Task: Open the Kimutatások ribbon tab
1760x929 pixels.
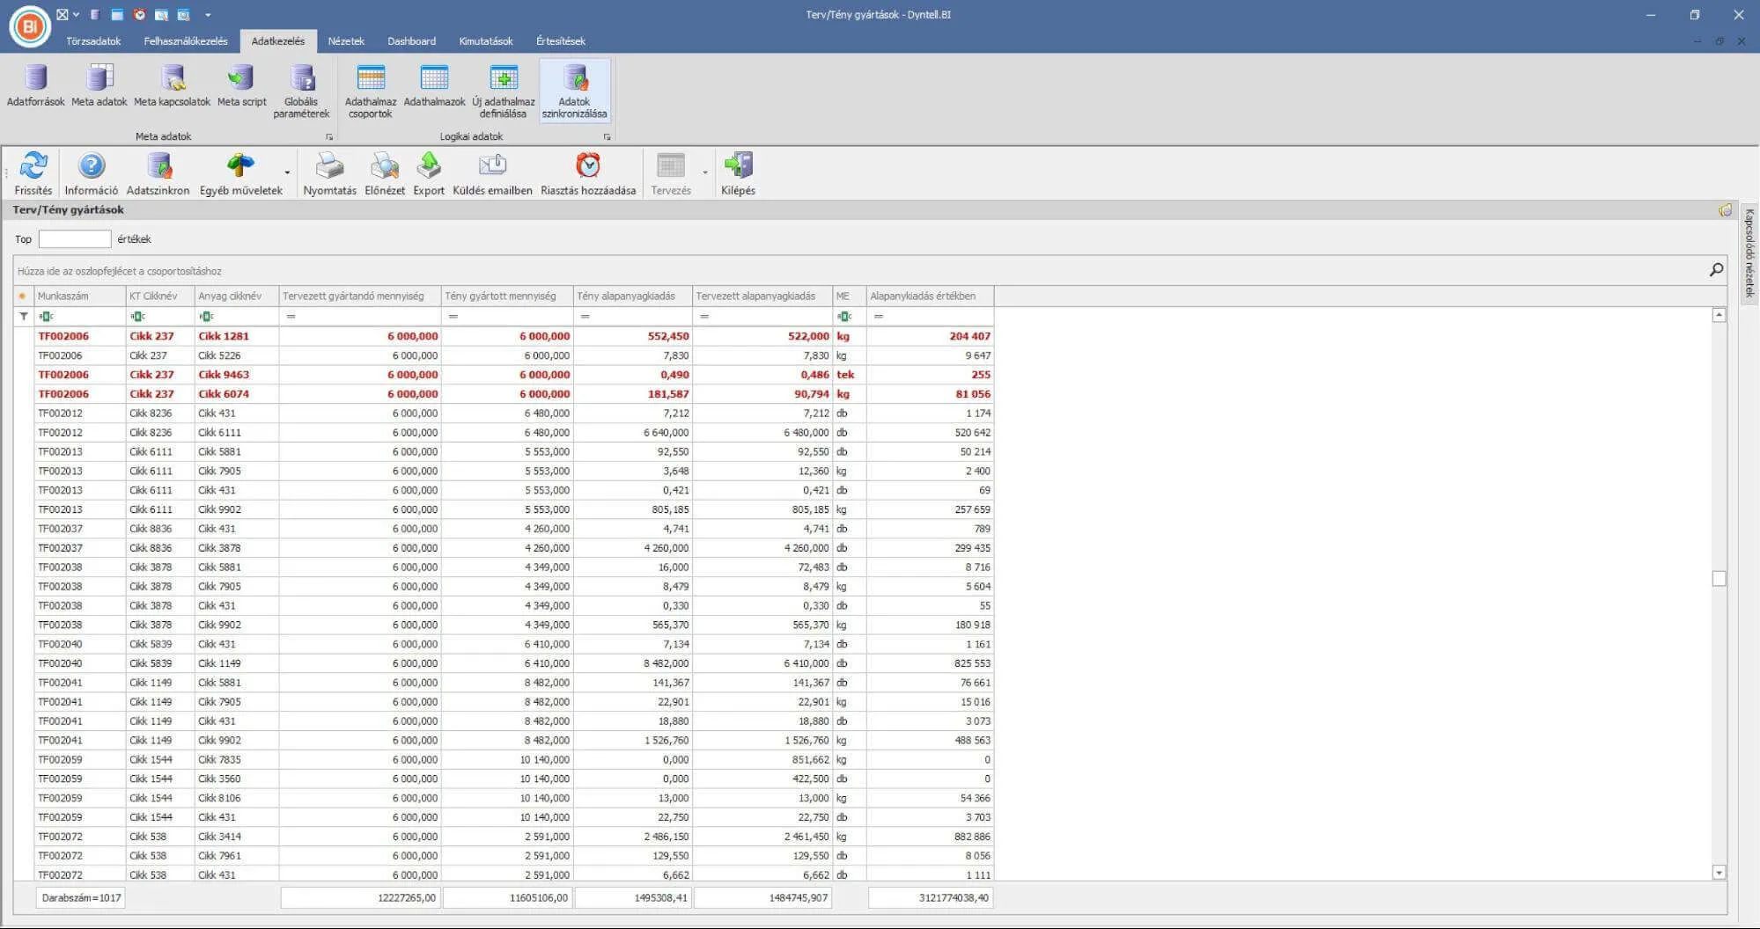Action: pos(485,41)
